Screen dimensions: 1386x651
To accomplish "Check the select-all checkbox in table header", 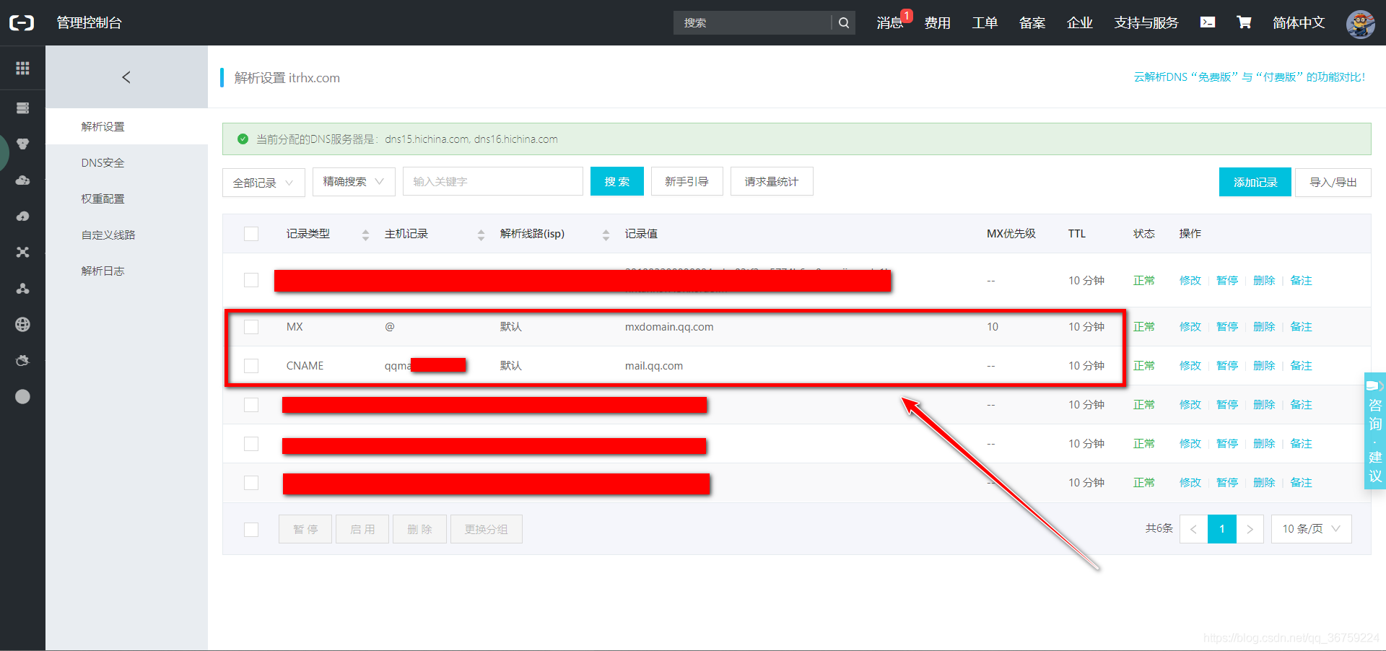I will [x=250, y=233].
